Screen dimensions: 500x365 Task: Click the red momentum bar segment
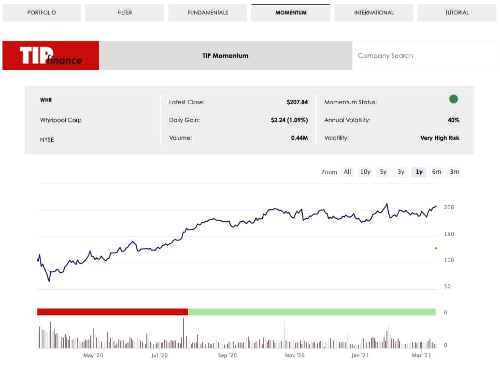[x=112, y=312]
